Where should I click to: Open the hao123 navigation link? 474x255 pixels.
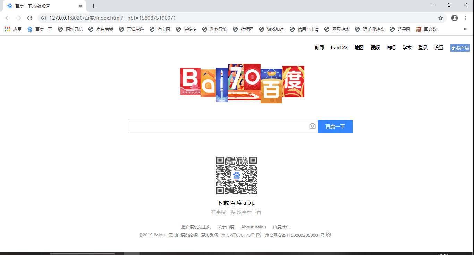(339, 48)
